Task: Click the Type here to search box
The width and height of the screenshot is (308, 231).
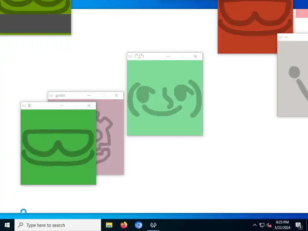Action: [x=58, y=225]
